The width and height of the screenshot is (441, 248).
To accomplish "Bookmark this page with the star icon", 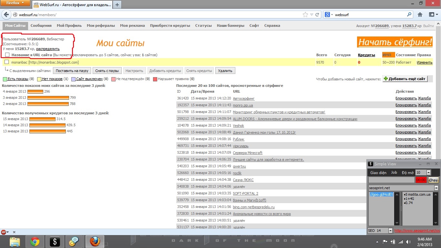I will point(305,15).
